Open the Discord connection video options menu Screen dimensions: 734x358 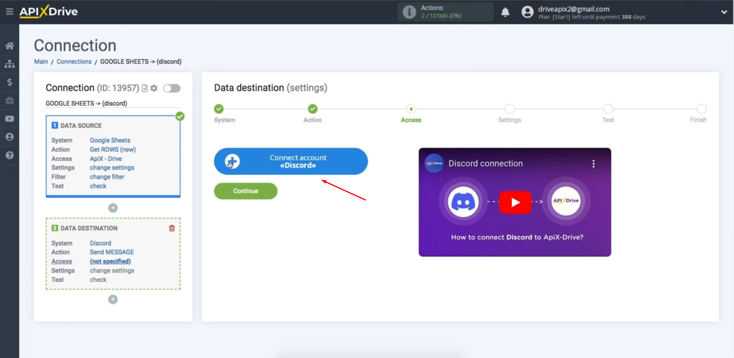point(594,163)
